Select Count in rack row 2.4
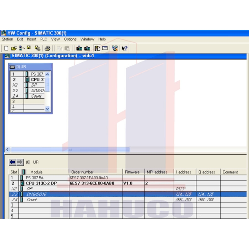This screenshot has height=249, width=249. pos(37,96)
